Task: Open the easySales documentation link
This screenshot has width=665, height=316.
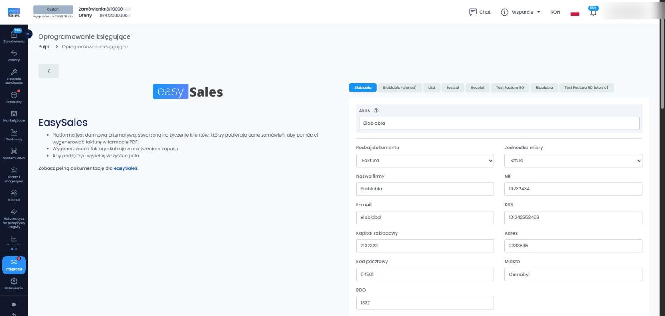Action: click(x=126, y=168)
